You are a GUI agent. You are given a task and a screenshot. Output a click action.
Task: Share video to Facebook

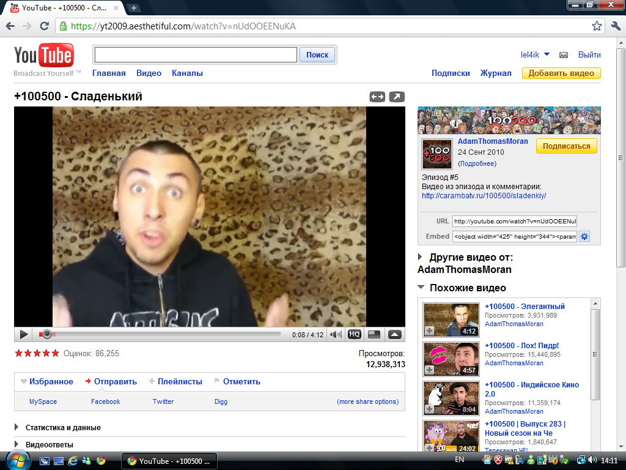coord(105,401)
